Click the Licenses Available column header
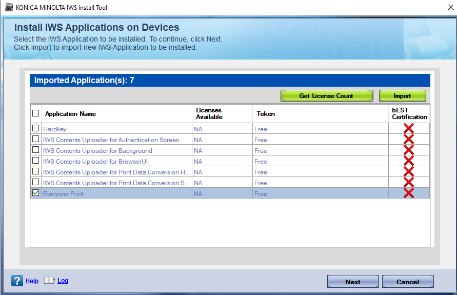Viewport: 457px width, 295px height. [x=209, y=113]
